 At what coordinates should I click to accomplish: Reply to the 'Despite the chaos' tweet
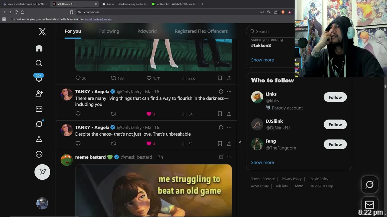(78, 143)
